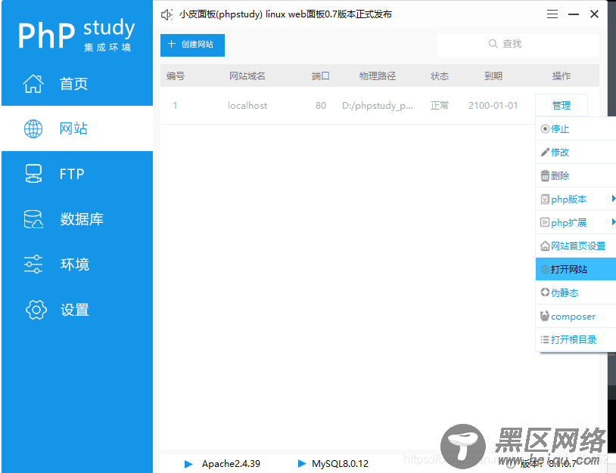
Task: Expand the php版本 submenu arrow
Action: pyautogui.click(x=613, y=199)
